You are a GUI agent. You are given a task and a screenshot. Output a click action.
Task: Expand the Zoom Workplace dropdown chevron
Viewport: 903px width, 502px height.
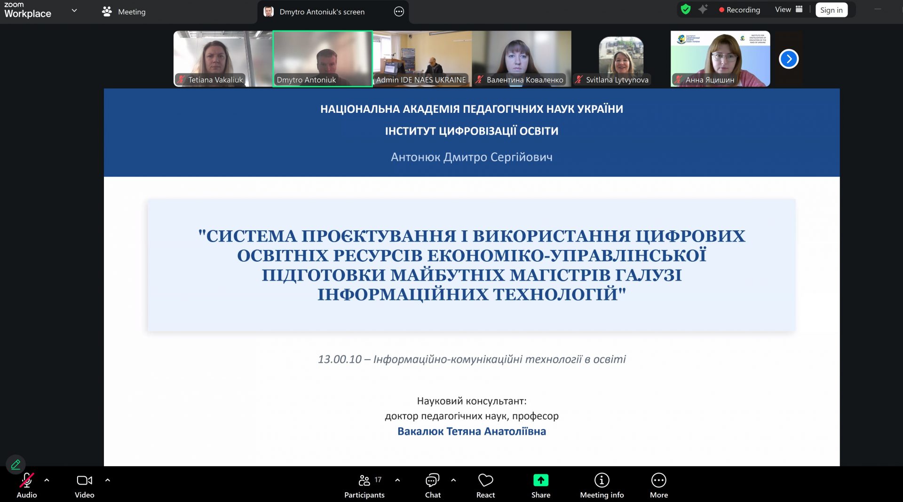click(74, 10)
